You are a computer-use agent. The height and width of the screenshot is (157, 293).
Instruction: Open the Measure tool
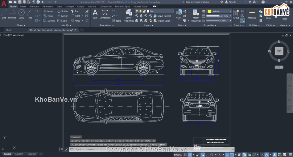tap(252, 15)
